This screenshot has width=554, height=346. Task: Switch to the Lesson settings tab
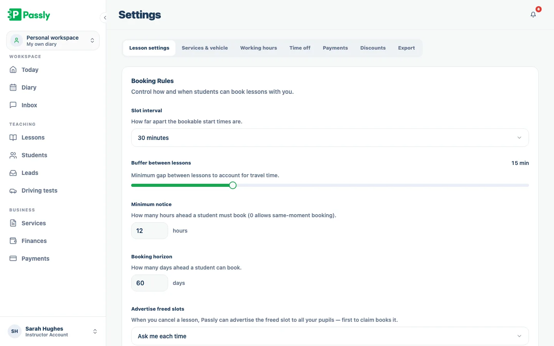[x=149, y=48]
